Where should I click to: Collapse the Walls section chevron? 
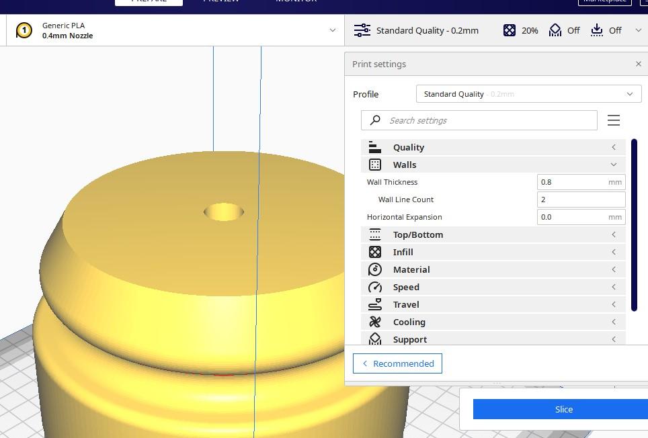tap(614, 165)
